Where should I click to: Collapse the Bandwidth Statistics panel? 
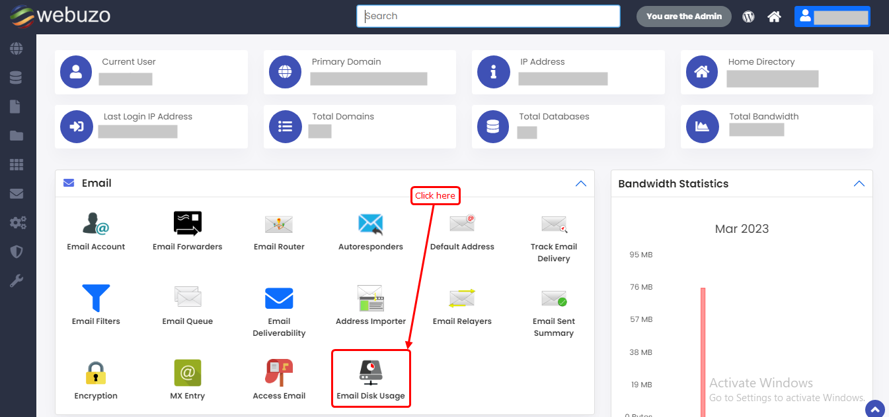click(859, 183)
